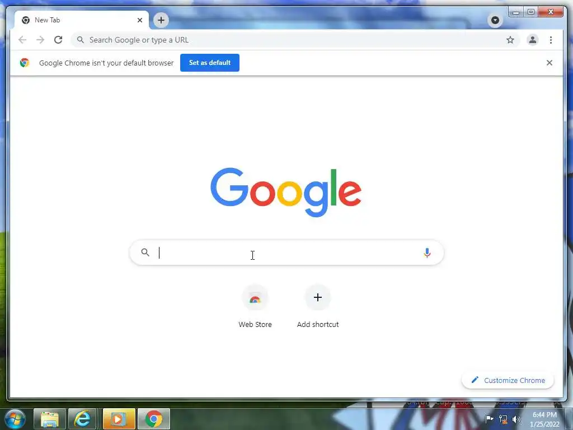Click the Google logo
The image size is (573, 430).
pyautogui.click(x=286, y=192)
